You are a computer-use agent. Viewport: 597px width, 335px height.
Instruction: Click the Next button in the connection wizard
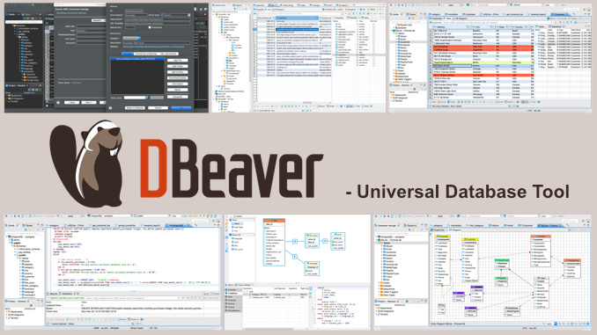[89, 102]
